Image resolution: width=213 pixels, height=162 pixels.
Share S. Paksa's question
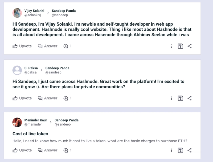pyautogui.click(x=190, y=98)
